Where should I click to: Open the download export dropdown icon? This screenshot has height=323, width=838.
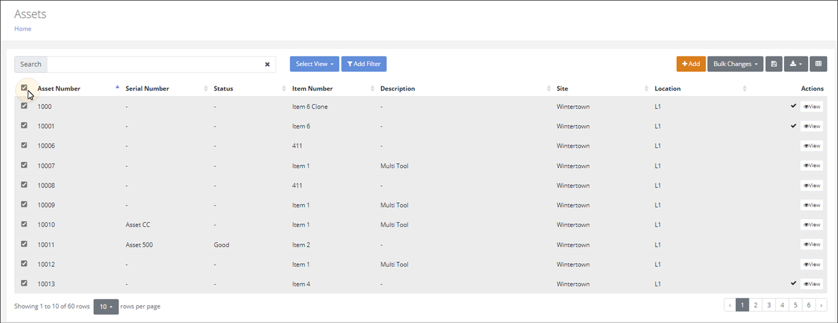pyautogui.click(x=796, y=64)
